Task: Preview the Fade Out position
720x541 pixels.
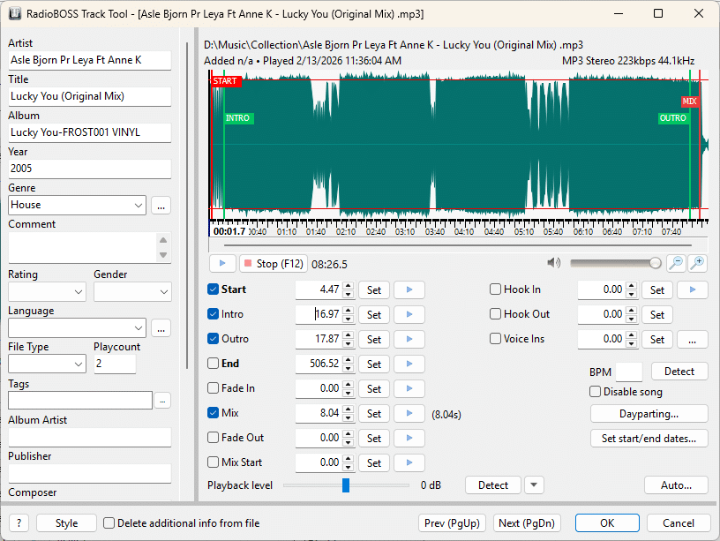Action: [x=409, y=438]
